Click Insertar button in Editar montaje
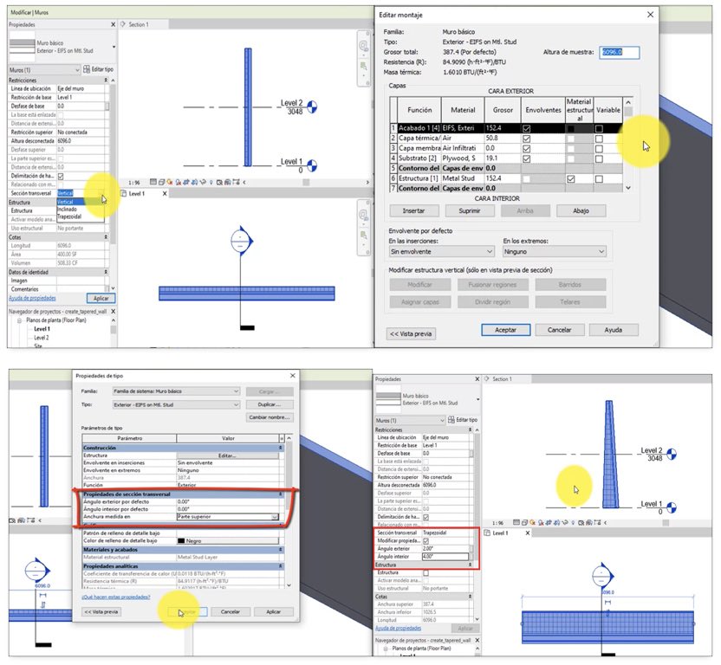The image size is (721, 665). [414, 210]
